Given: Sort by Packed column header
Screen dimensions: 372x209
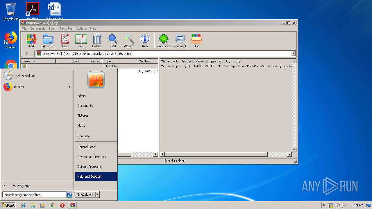Looking at the screenshot, I should [x=90, y=61].
